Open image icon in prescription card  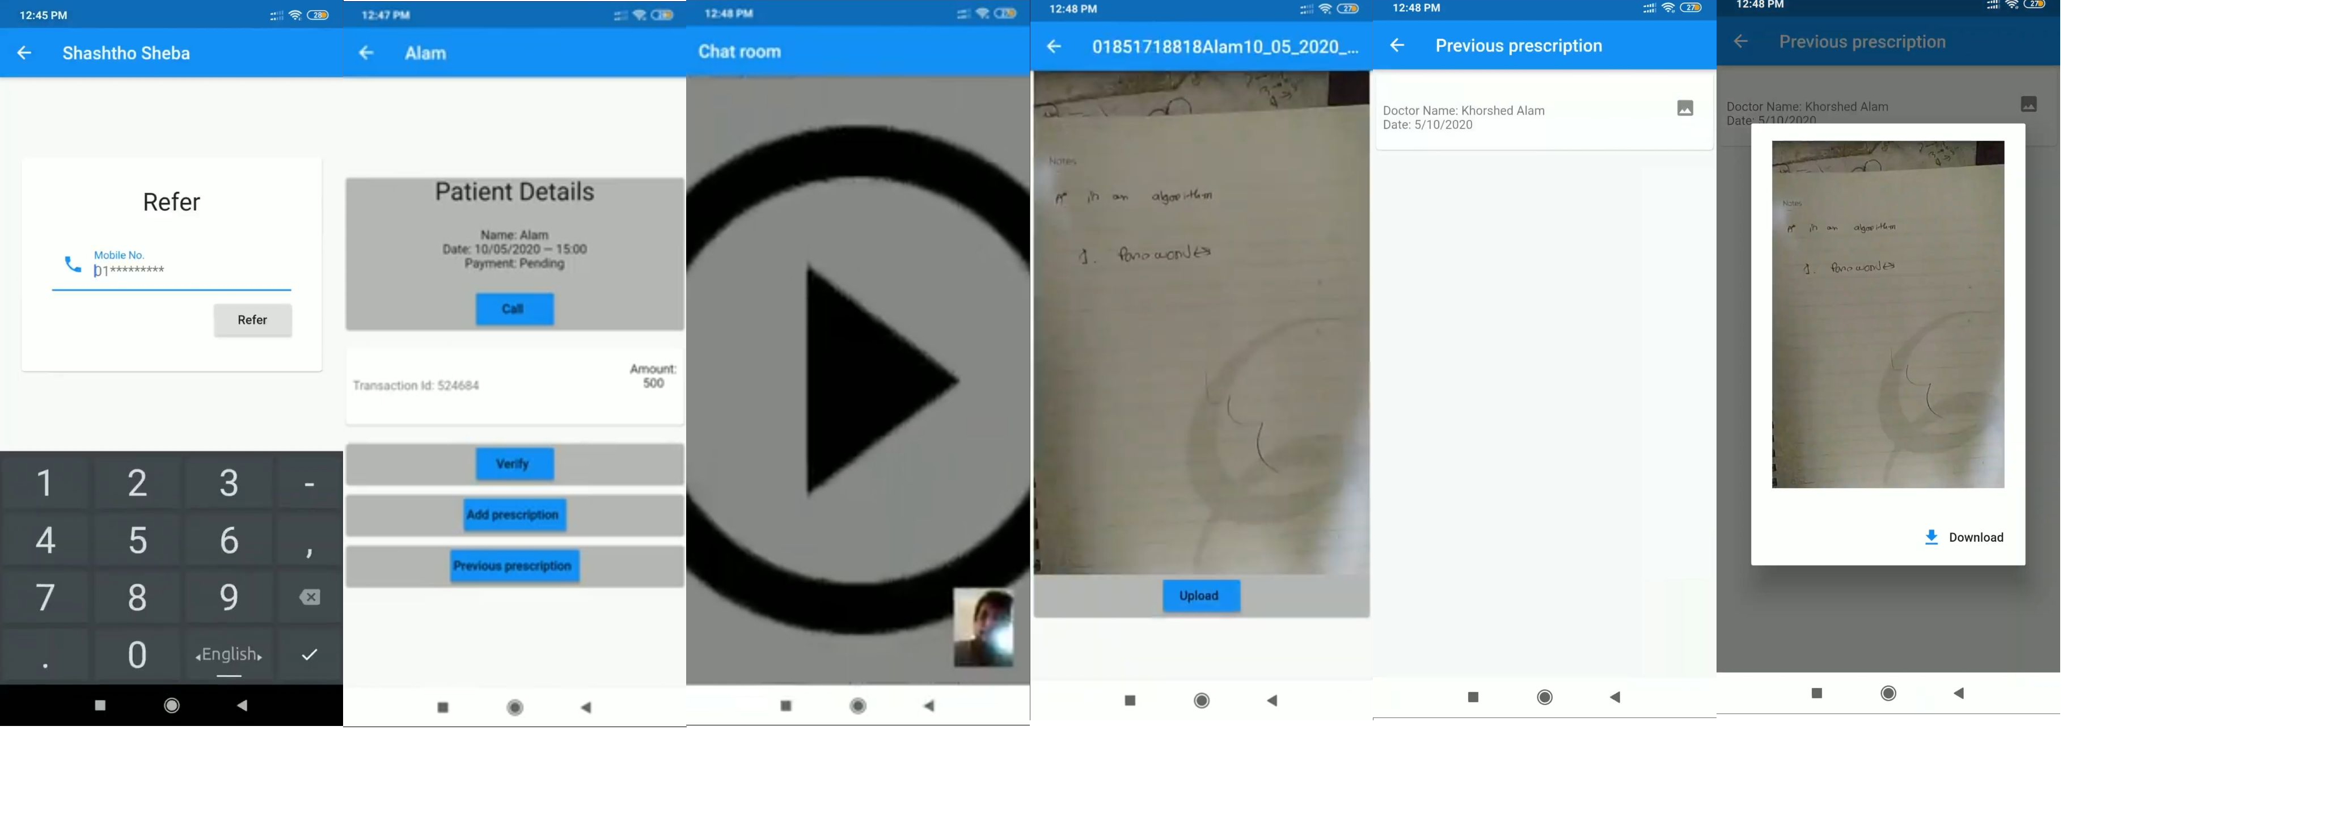click(x=1684, y=108)
